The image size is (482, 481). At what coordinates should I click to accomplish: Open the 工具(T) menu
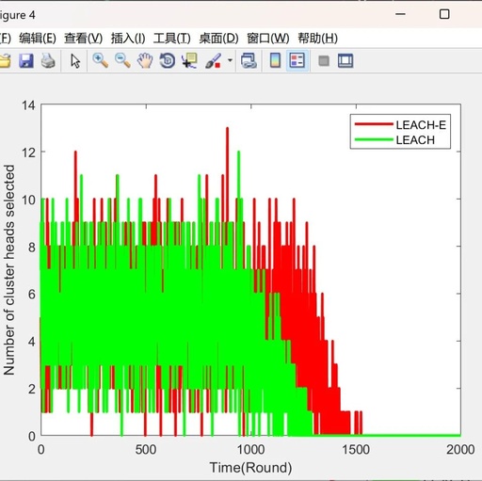(x=172, y=39)
